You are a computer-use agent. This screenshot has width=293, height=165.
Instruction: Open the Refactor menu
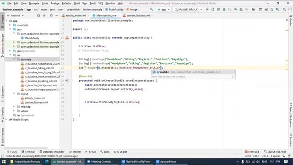[x=66, y=3]
